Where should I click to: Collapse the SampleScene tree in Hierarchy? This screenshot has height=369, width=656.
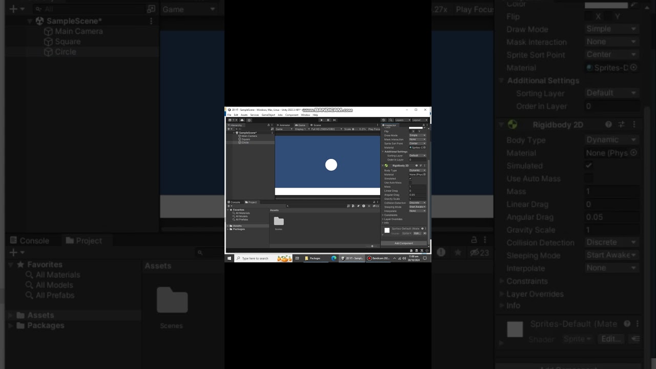coord(234,133)
